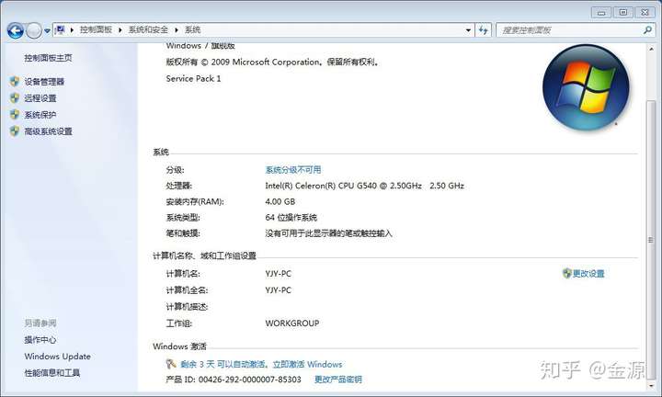
Task: Open 高级系统设置
Action: point(48,131)
